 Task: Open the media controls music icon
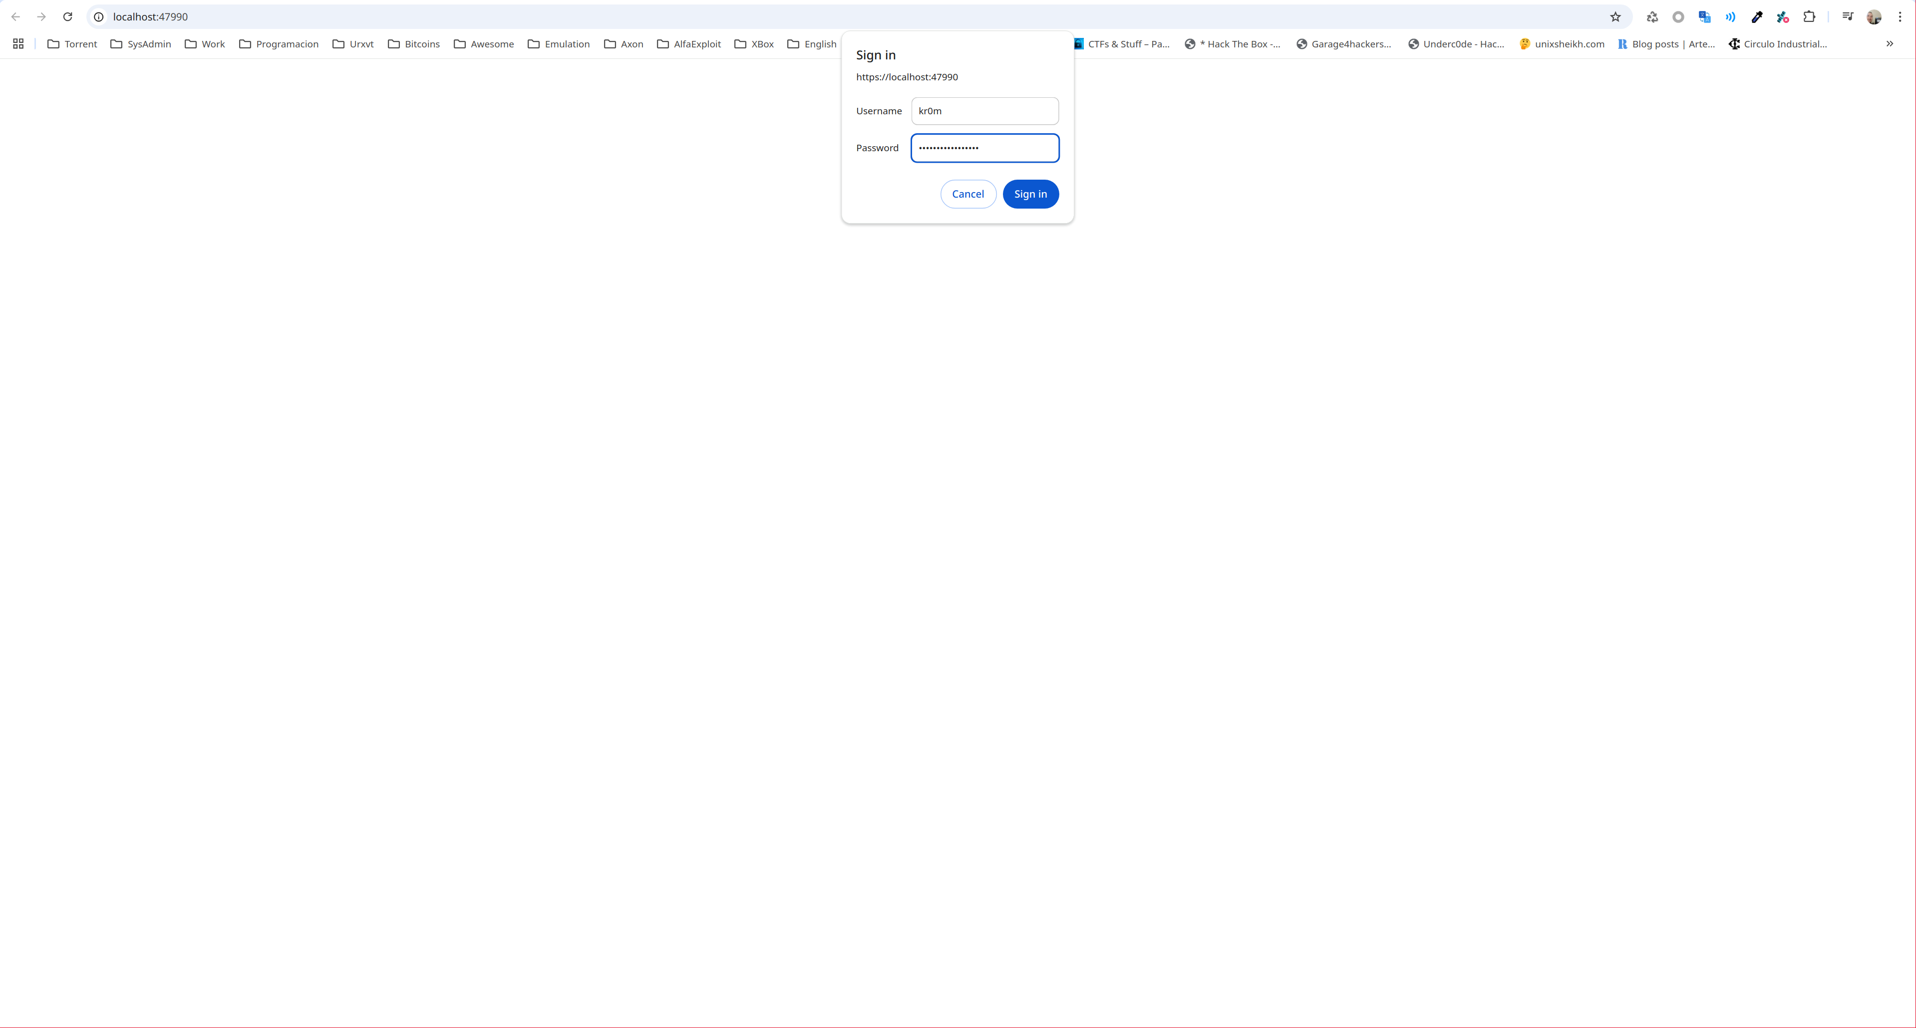[1848, 16]
